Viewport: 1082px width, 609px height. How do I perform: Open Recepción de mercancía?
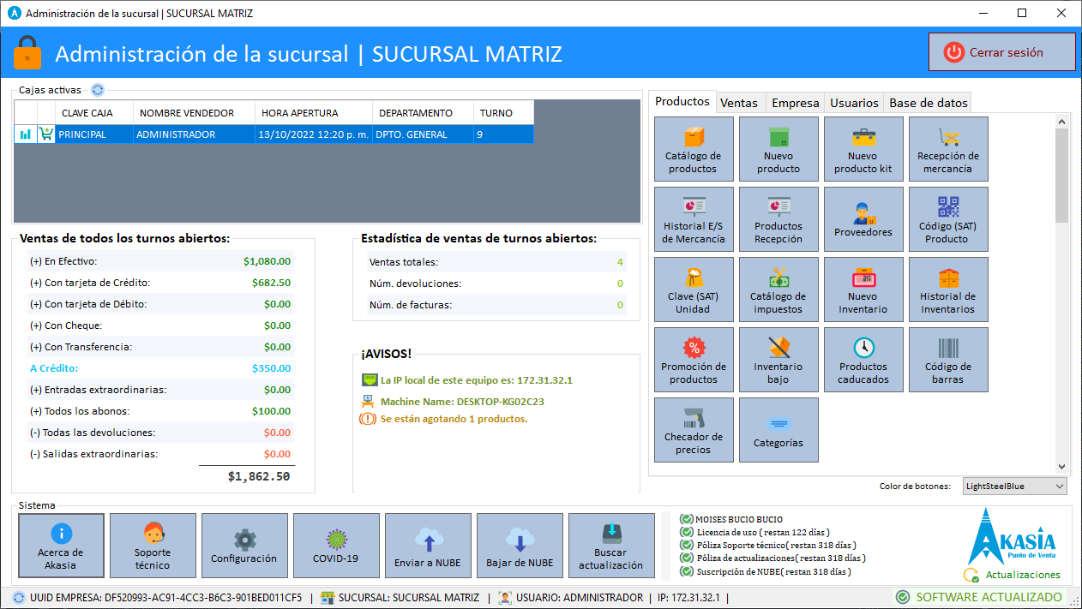point(947,149)
